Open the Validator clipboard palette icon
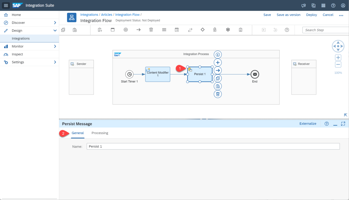 pos(240,30)
